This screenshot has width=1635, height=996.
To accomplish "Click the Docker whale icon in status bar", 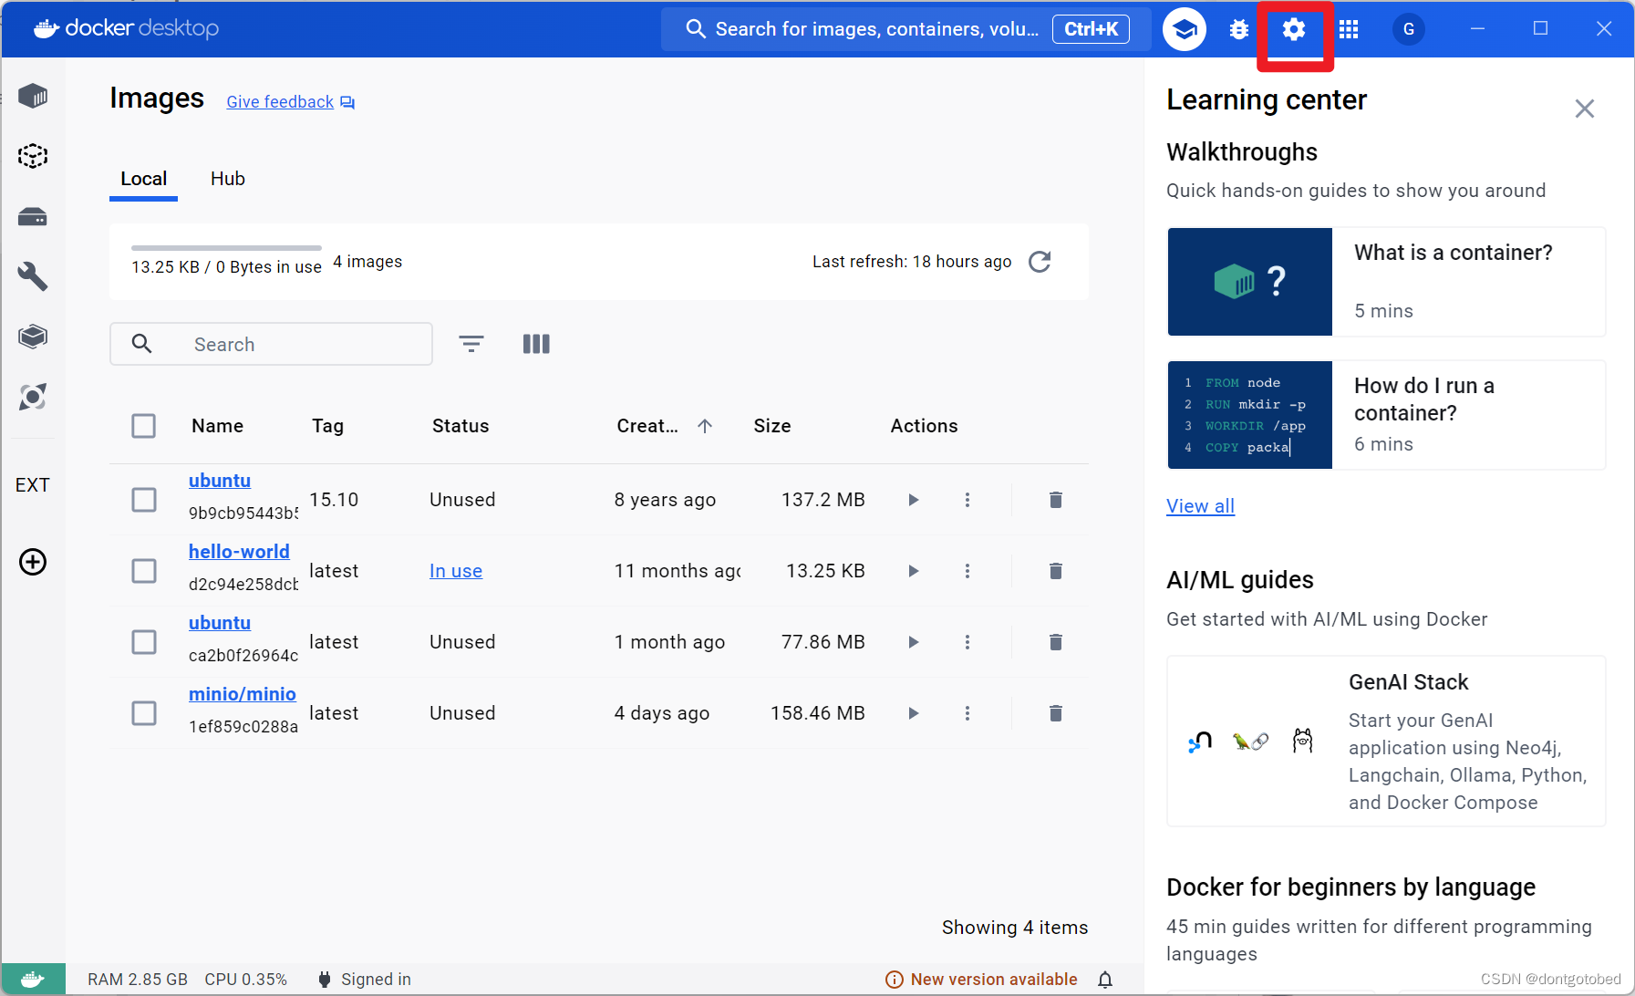I will coord(33,980).
